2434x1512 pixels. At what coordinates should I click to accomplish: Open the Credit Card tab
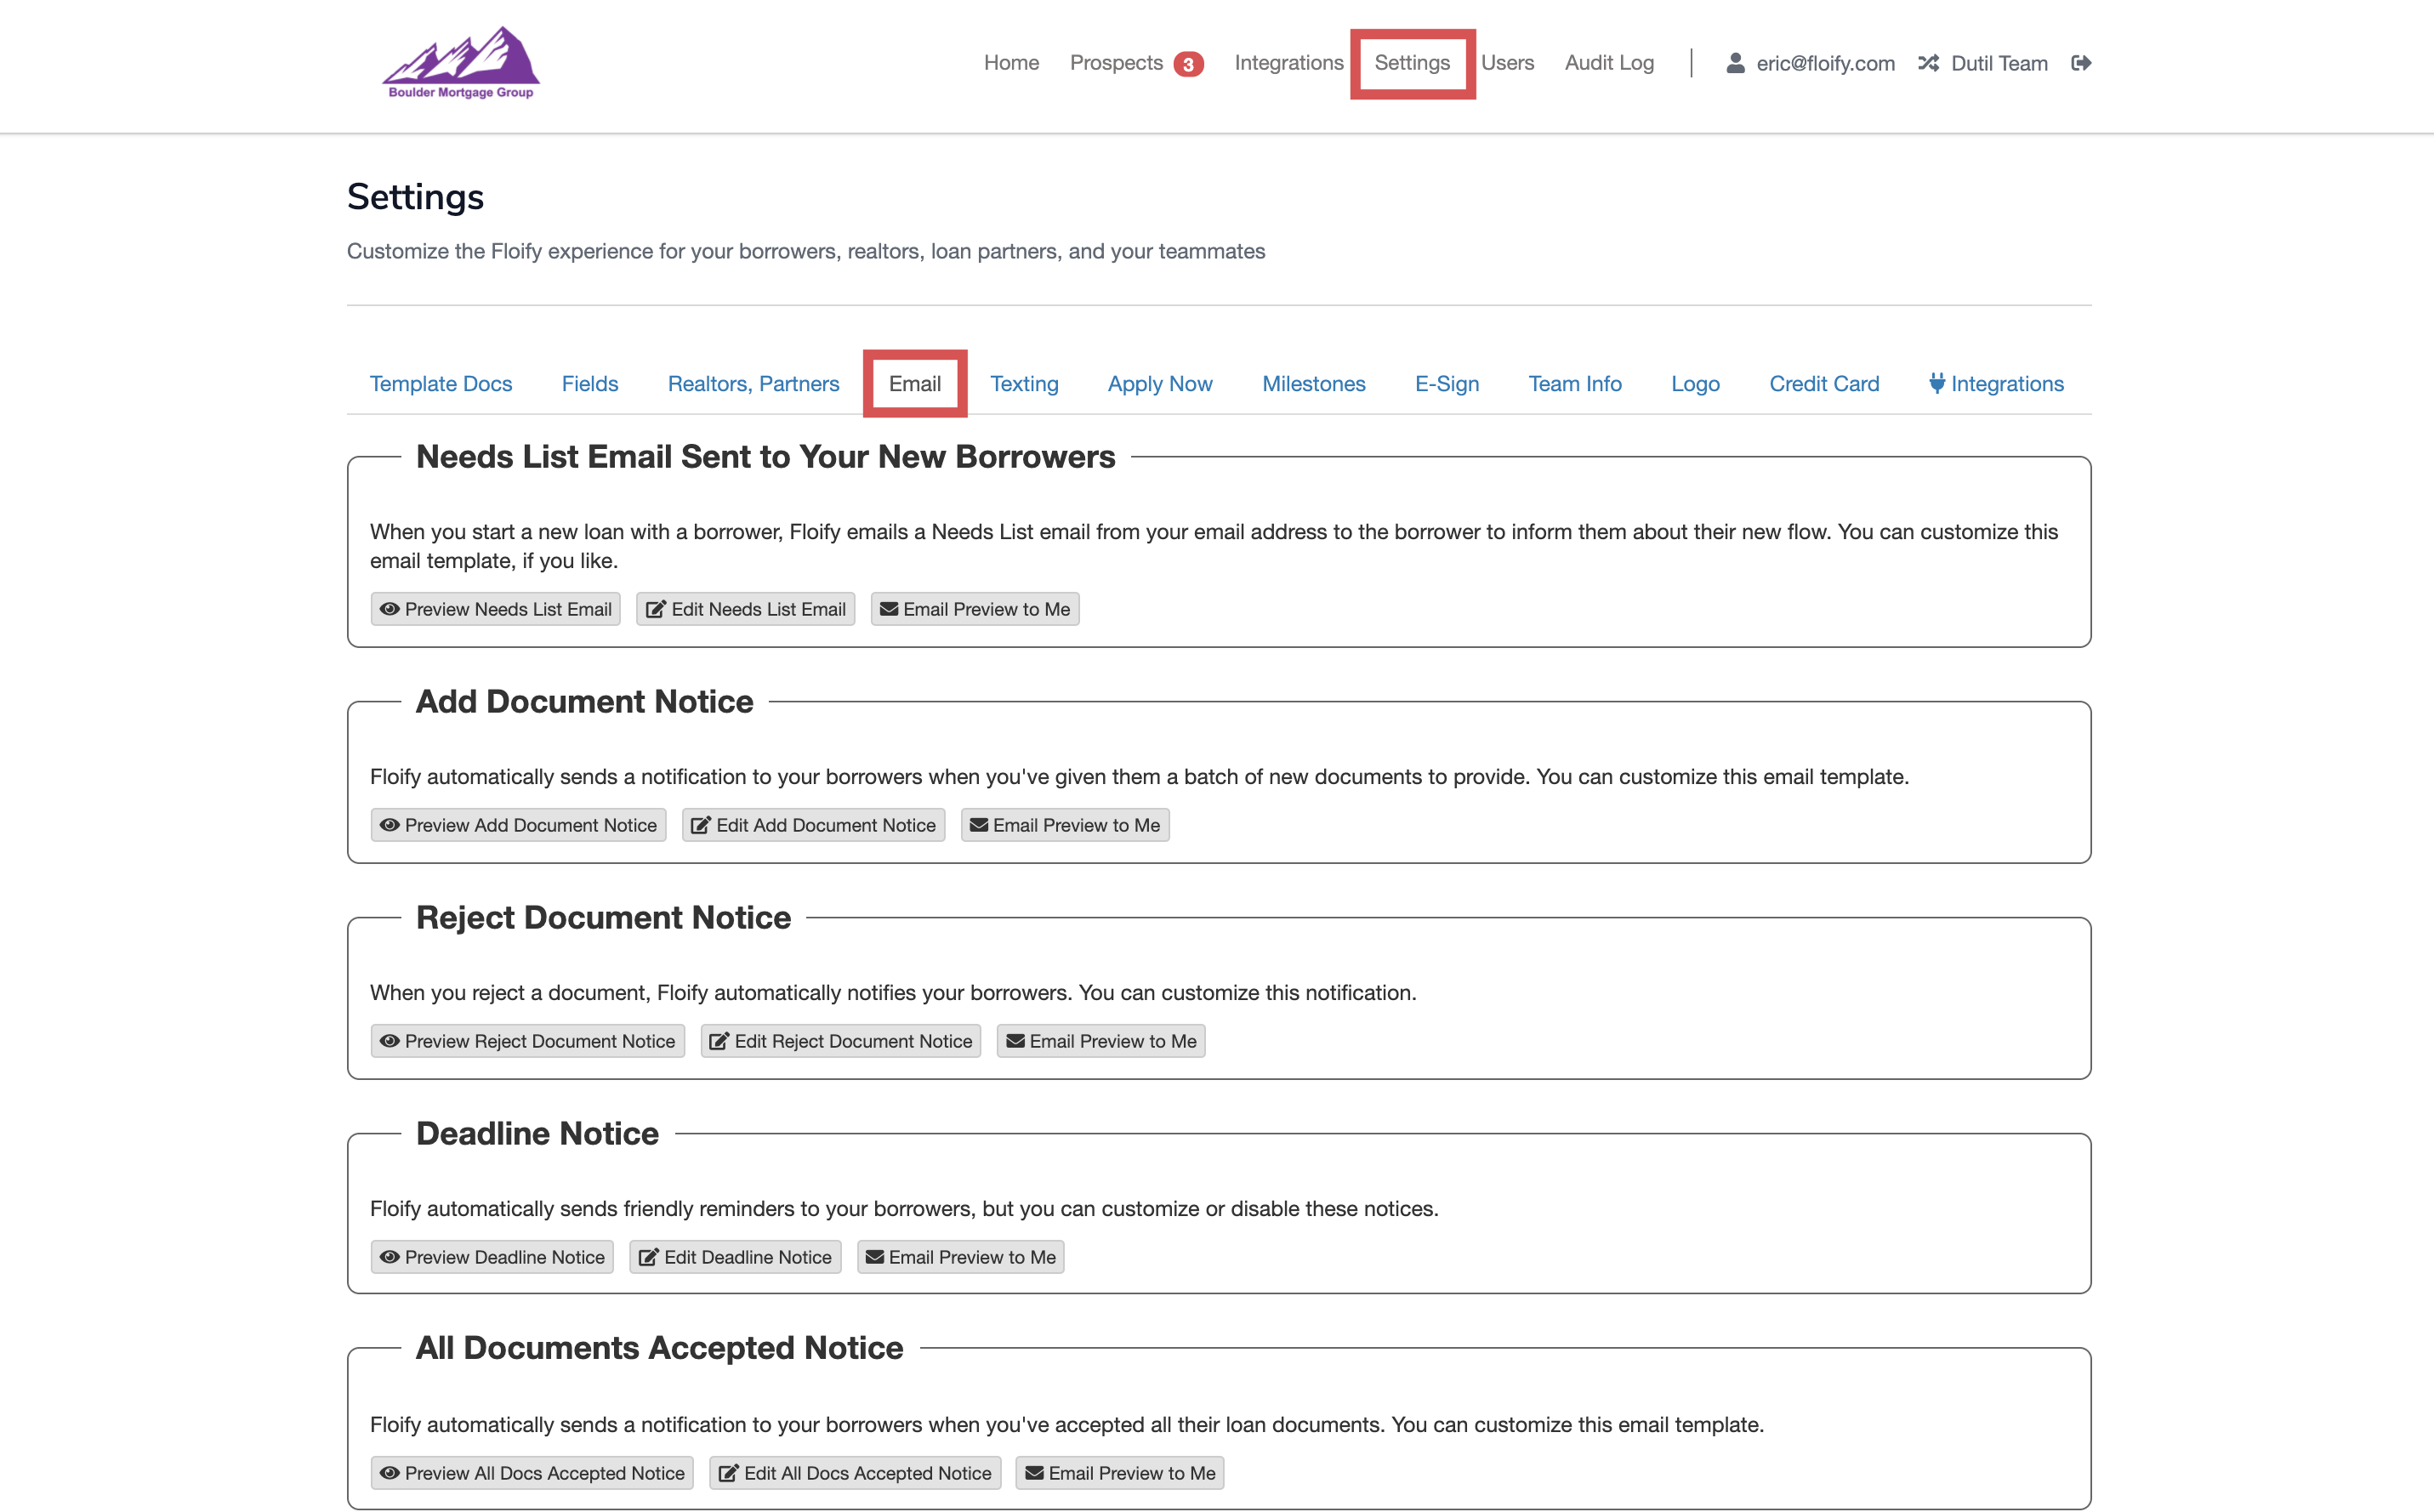tap(1823, 384)
